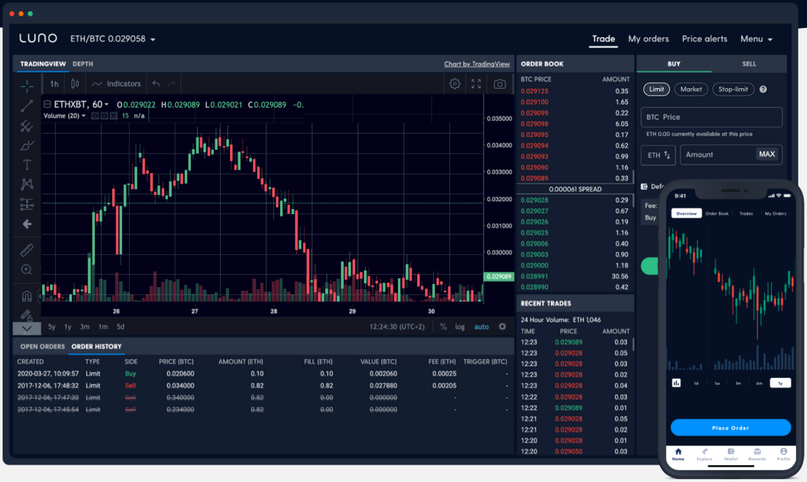Open chart settings gear in toolbar
The height and width of the screenshot is (482, 807).
[x=455, y=84]
